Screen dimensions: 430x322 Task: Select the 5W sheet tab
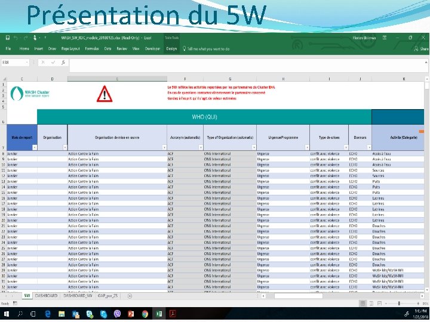pyautogui.click(x=27, y=296)
